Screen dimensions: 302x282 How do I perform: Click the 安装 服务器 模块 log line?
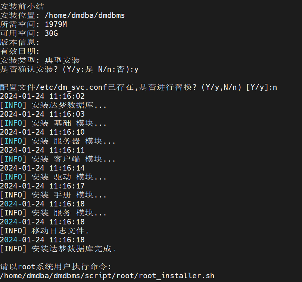[74, 141]
